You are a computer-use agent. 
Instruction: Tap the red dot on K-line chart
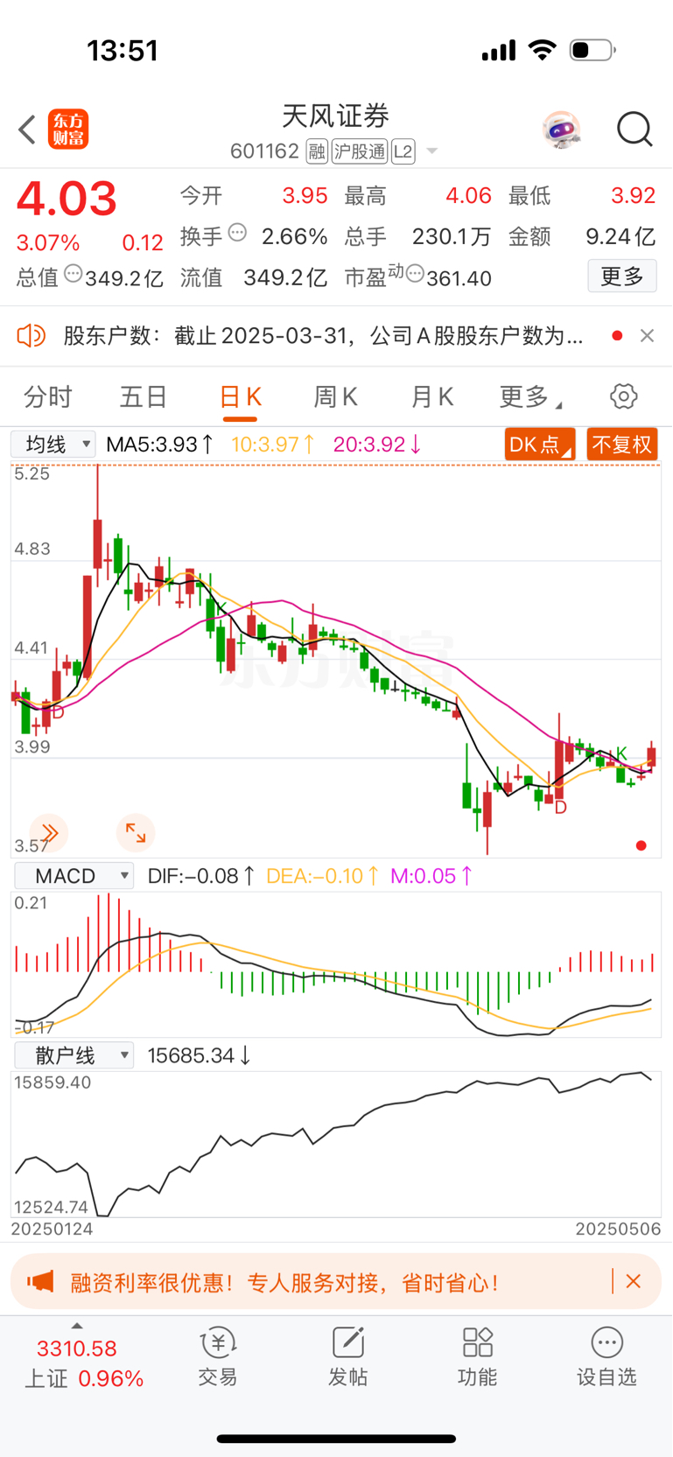(641, 845)
